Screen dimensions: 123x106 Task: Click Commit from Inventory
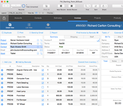pyautogui.click(x=88, y=62)
